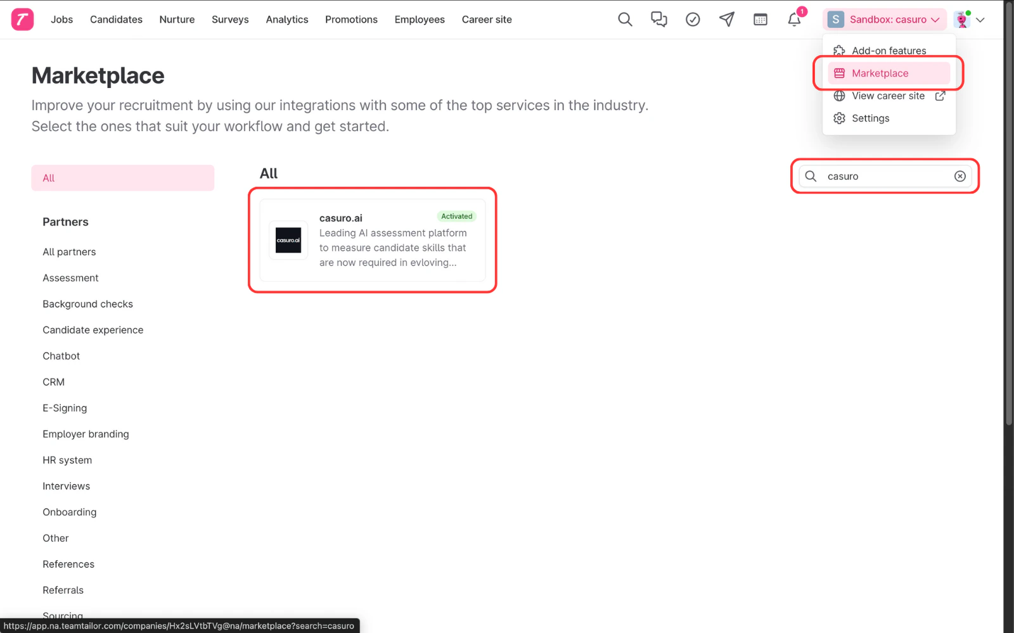The image size is (1014, 633).
Task: Click the casuro.ai logo thumbnail
Action: point(288,240)
